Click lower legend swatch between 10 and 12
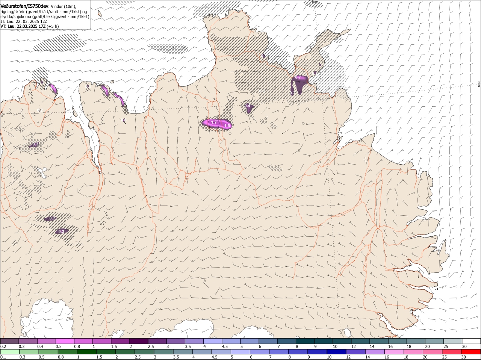Image resolution: width=481 pixels, height=360 pixels. click(x=337, y=352)
